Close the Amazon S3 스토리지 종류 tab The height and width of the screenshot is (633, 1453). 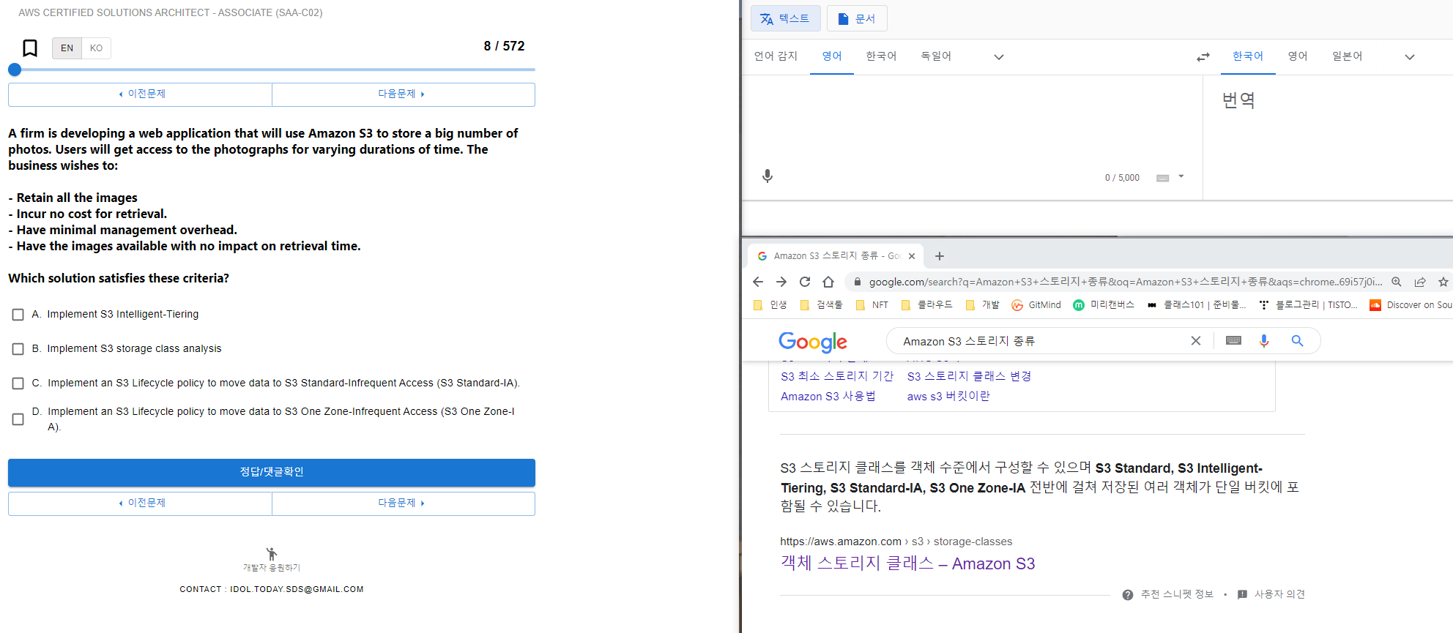click(912, 256)
